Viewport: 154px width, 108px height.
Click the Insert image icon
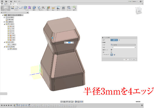point(58,8)
